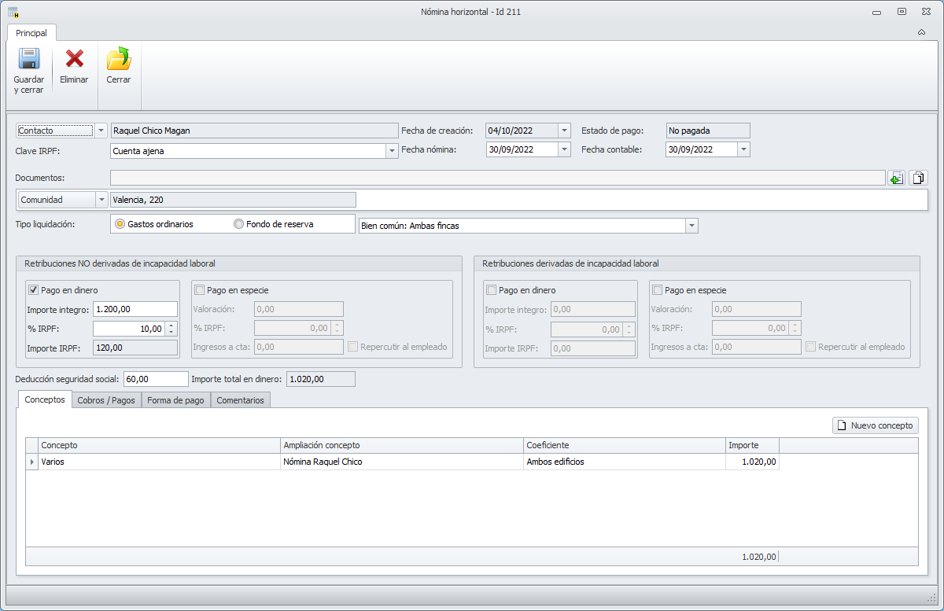944x611 pixels.
Task: Increase the % IRPF spinner value
Action: tap(172, 326)
